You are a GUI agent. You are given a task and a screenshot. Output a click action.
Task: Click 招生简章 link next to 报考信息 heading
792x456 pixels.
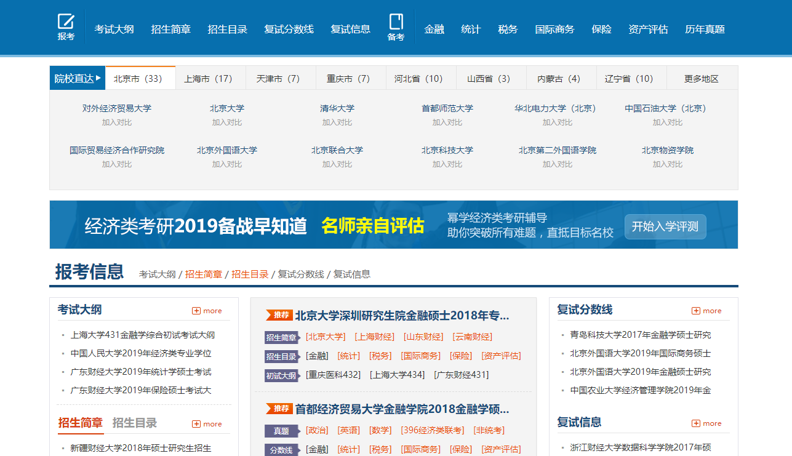pos(204,274)
